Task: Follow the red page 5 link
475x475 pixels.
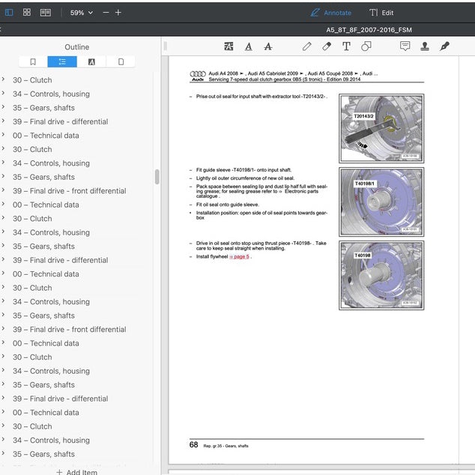Action: [239, 256]
